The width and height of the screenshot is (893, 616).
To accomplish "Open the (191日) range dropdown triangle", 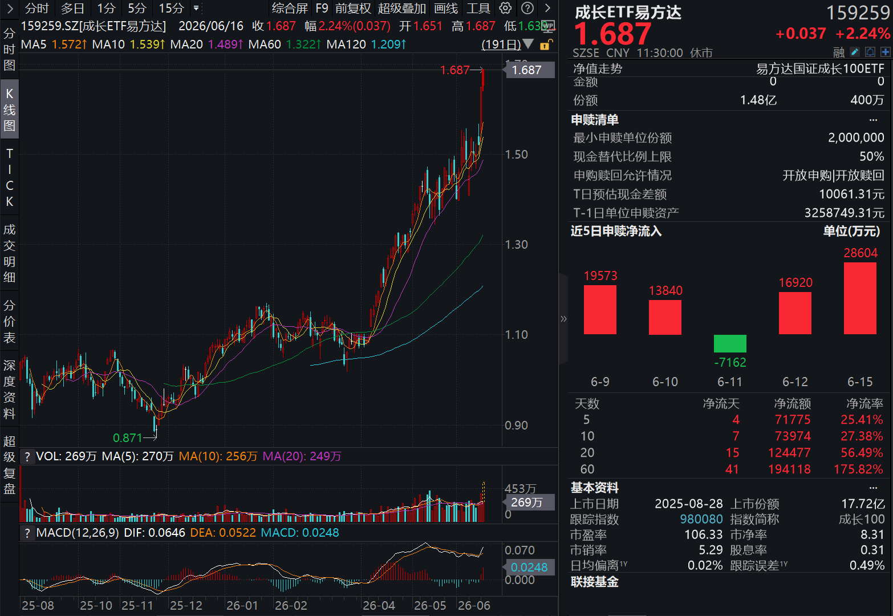I will click(x=529, y=44).
